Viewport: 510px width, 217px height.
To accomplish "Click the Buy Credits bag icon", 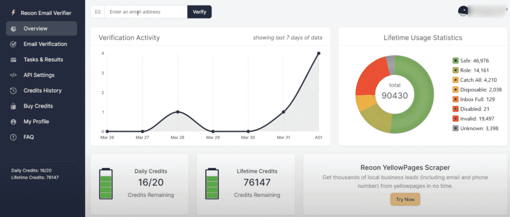I will (13, 106).
